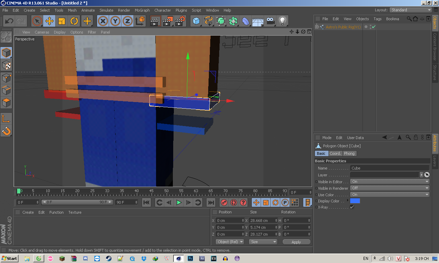Add a Cube primitive object
Image resolution: width=439 pixels, height=263 pixels.
[x=196, y=21]
